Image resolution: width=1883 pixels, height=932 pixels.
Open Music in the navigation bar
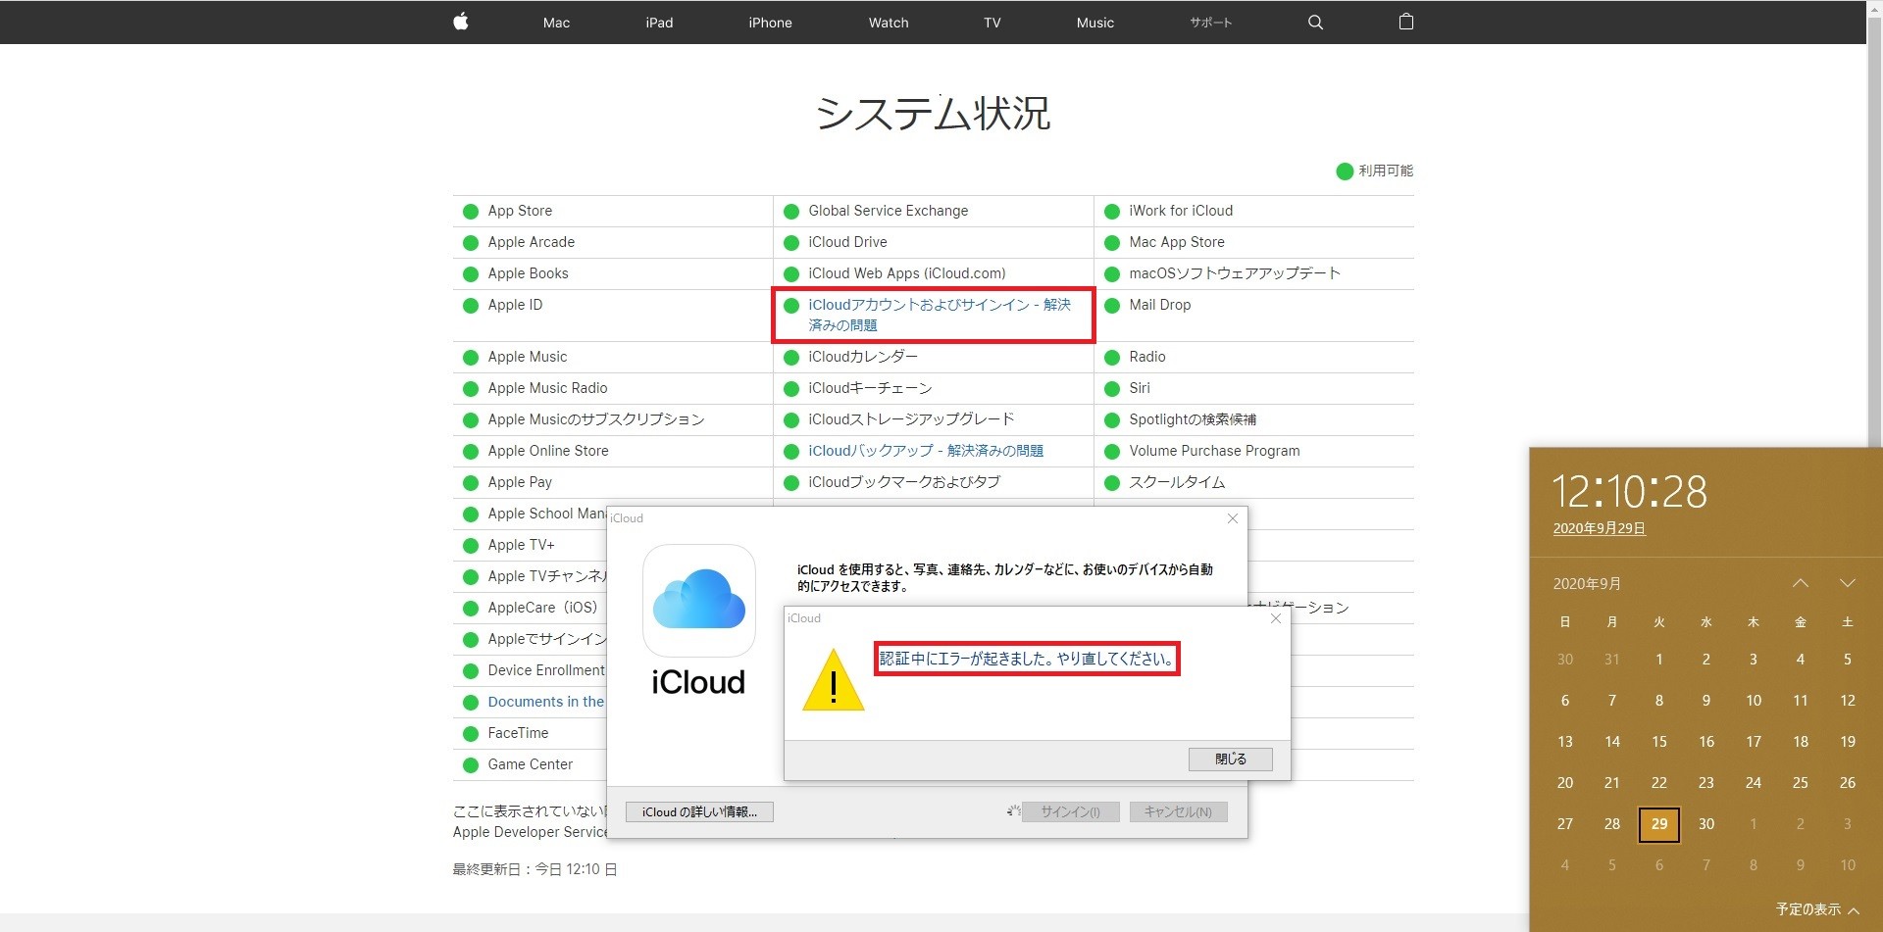1095,23
